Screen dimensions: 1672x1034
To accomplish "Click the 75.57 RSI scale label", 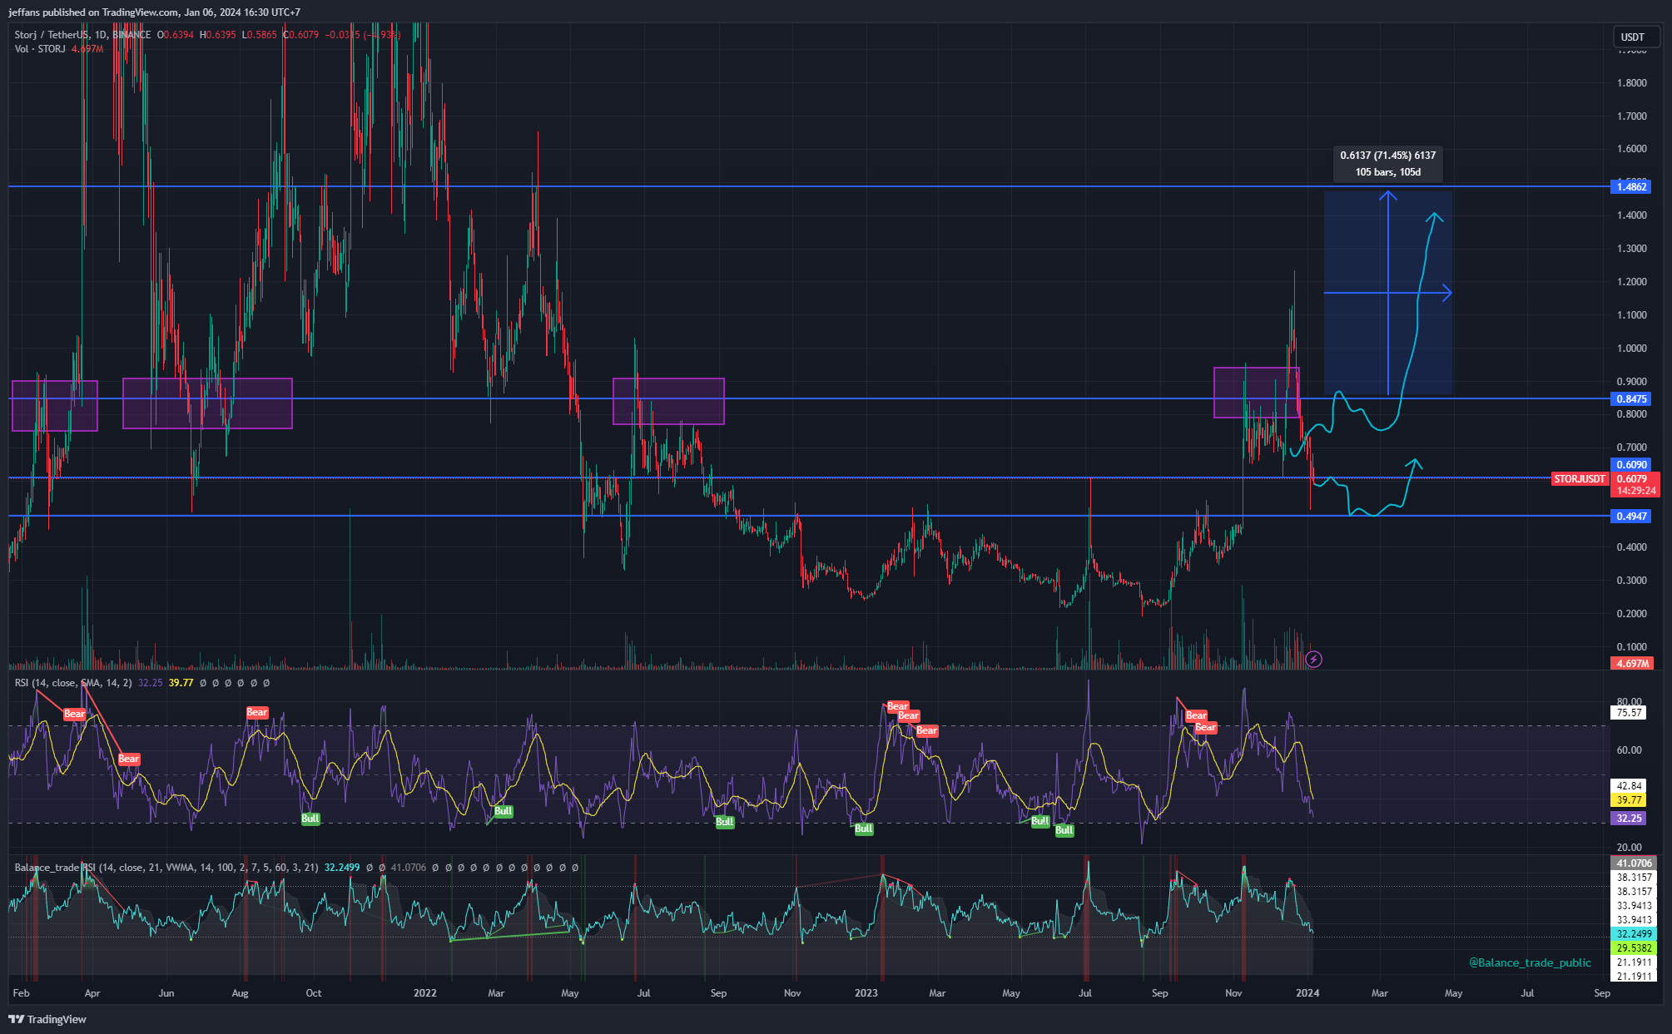I will pos(1629,713).
